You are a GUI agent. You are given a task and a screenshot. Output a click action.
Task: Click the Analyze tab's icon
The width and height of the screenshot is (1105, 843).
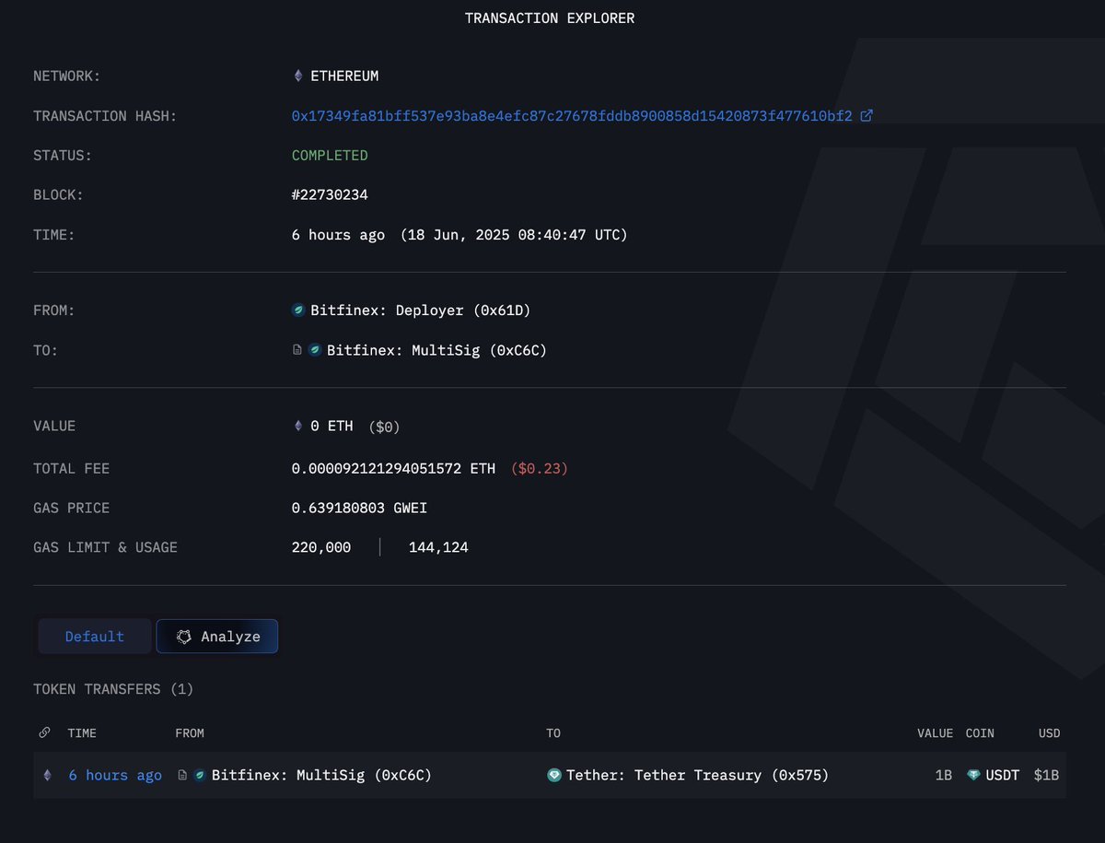pos(184,637)
